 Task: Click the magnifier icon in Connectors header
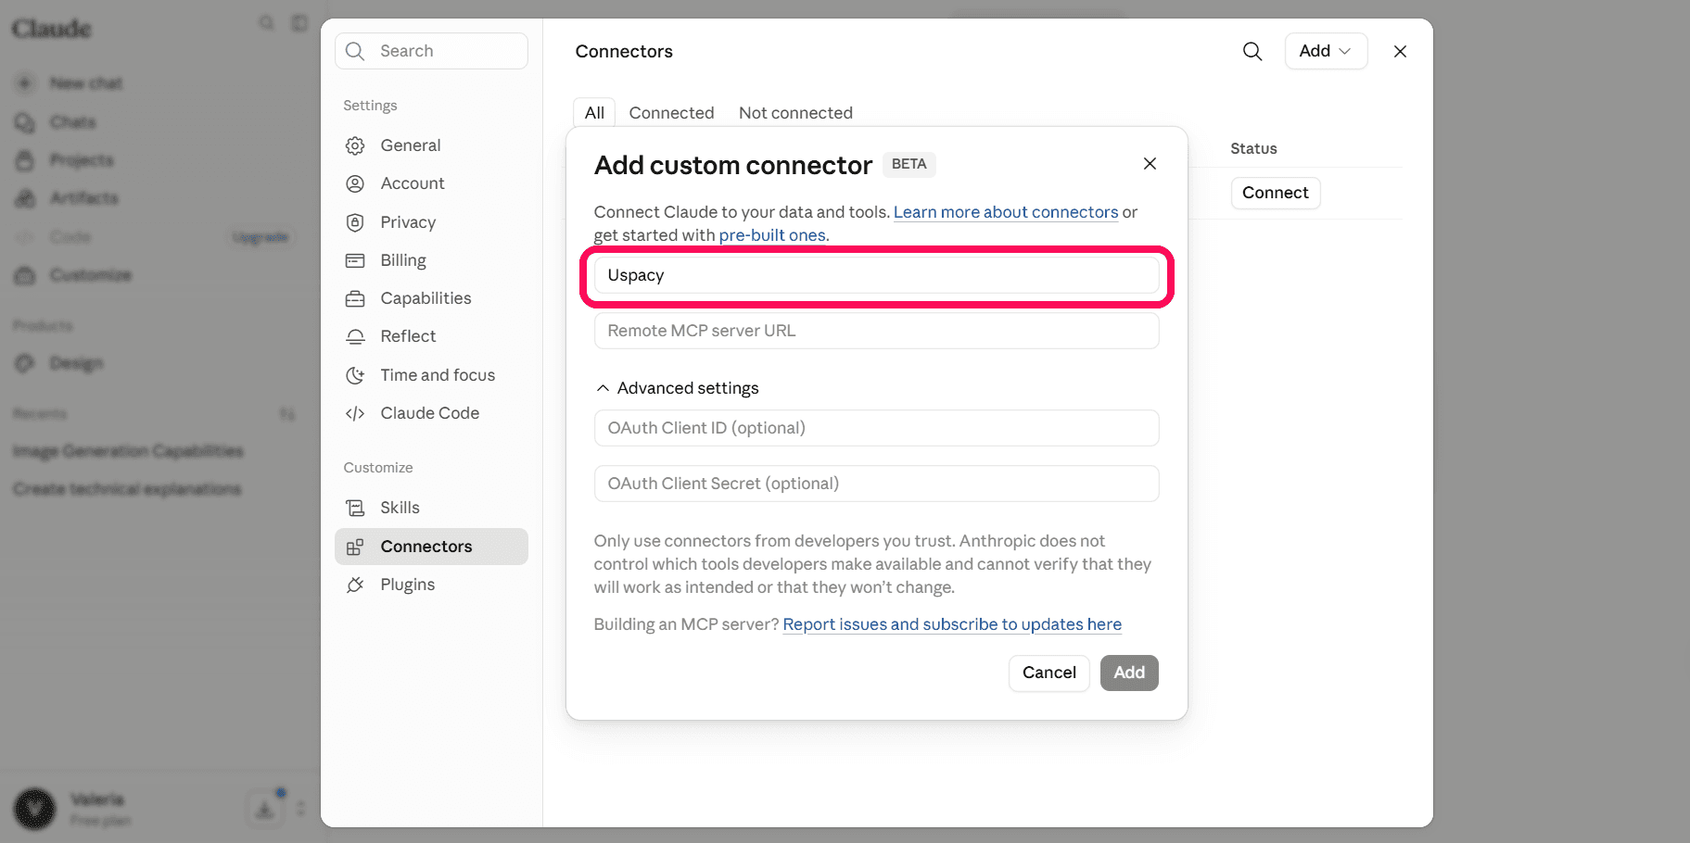[1252, 51]
